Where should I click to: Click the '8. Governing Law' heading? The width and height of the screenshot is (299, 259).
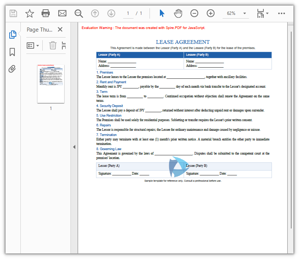[109, 149]
